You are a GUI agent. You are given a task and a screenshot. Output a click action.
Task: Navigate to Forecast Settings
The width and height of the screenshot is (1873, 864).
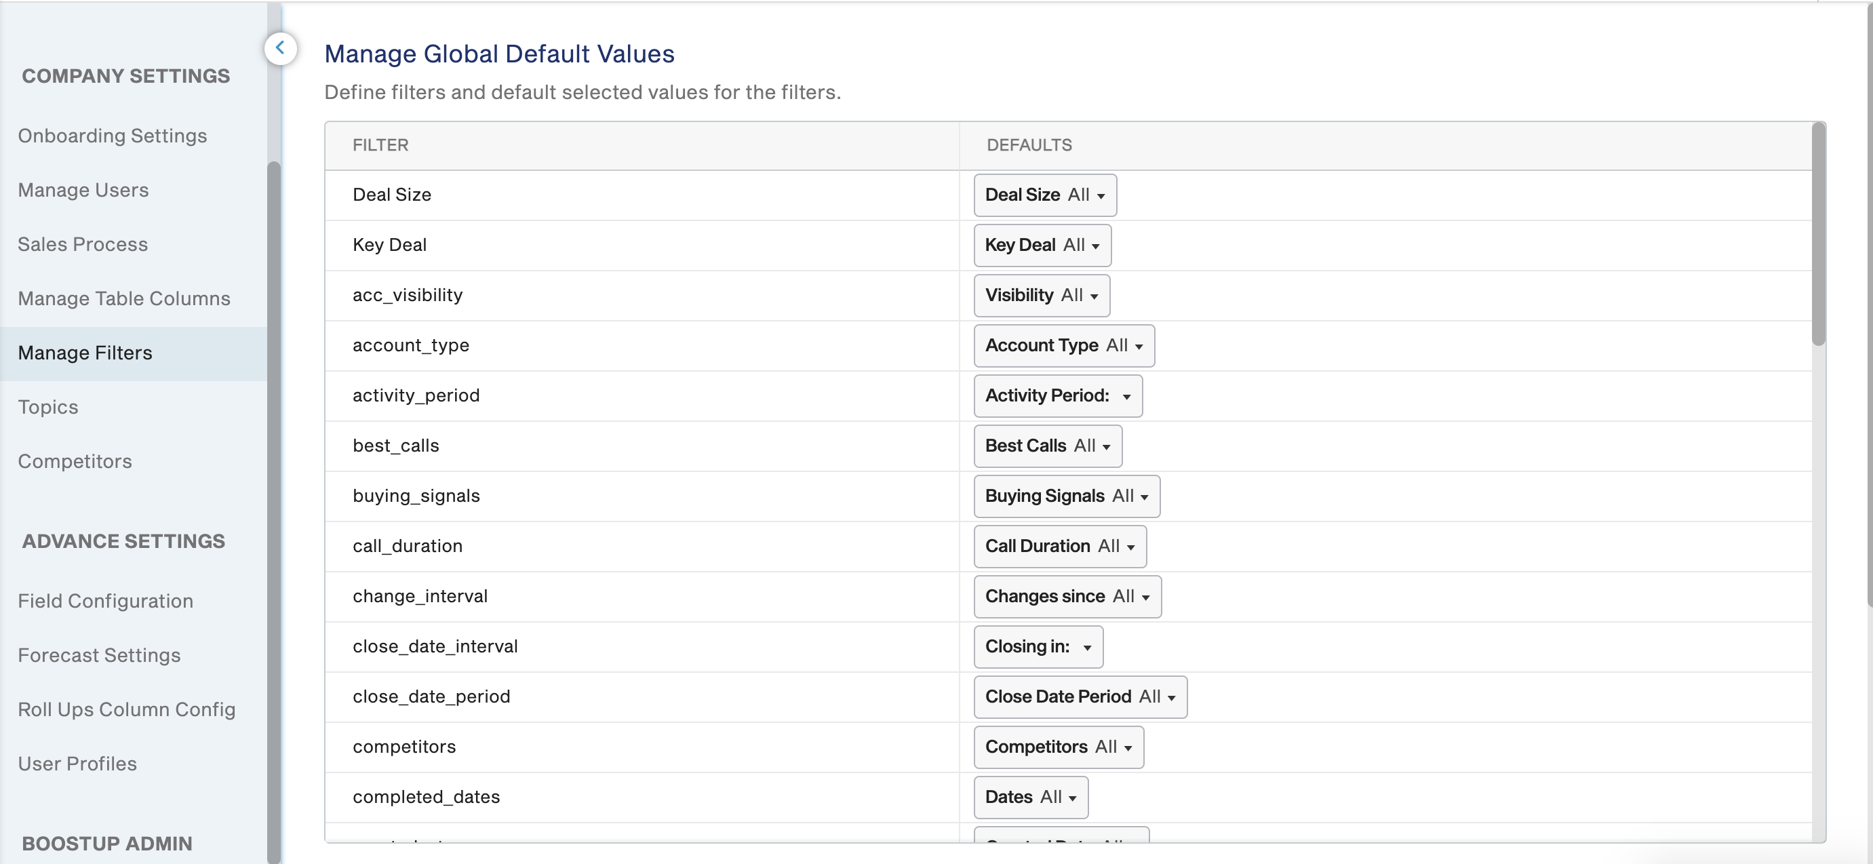(x=100, y=655)
